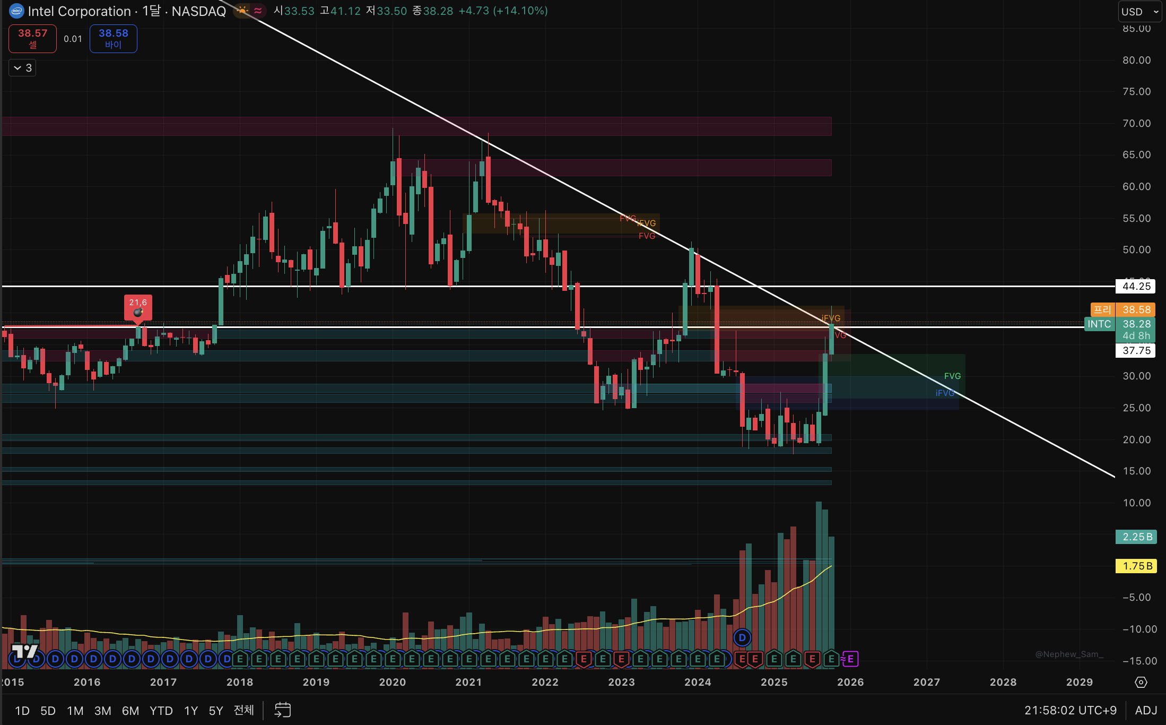Expand the collapsed indicators legend showing 3
The width and height of the screenshot is (1166, 725).
22,68
